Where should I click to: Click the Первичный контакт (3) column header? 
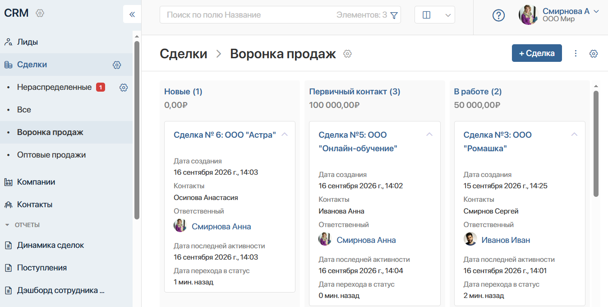pyautogui.click(x=355, y=92)
